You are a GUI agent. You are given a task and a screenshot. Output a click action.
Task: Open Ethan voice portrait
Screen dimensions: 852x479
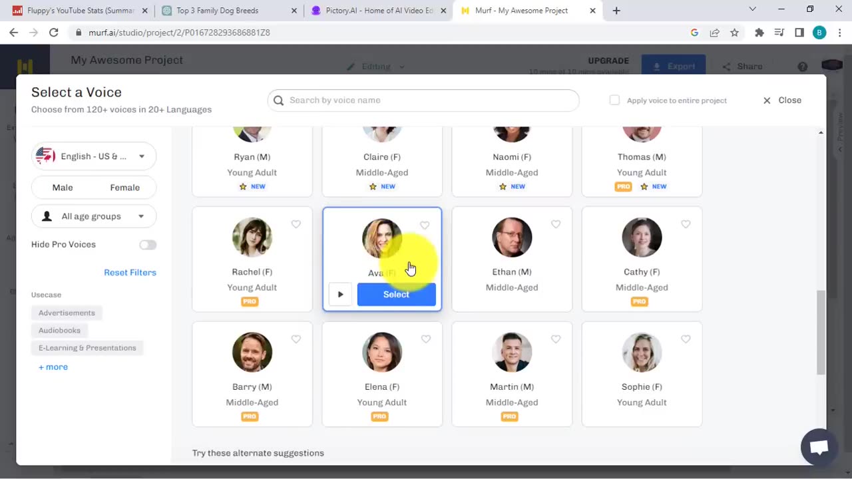point(512,238)
